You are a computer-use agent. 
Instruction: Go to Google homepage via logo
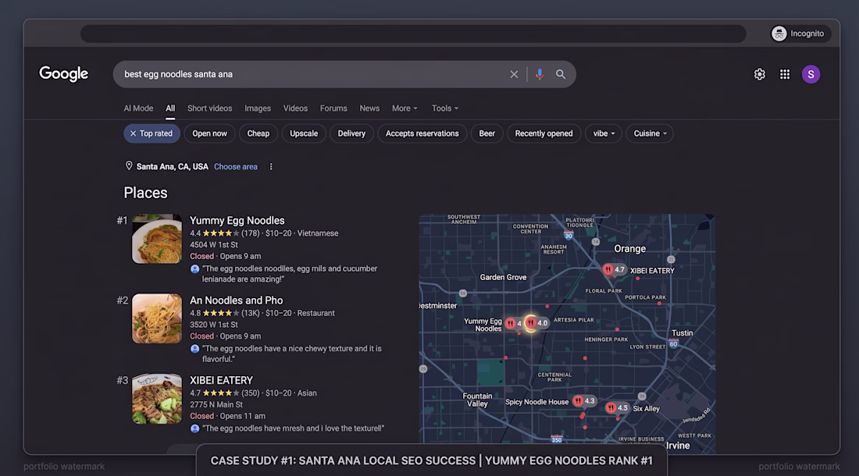(x=63, y=74)
